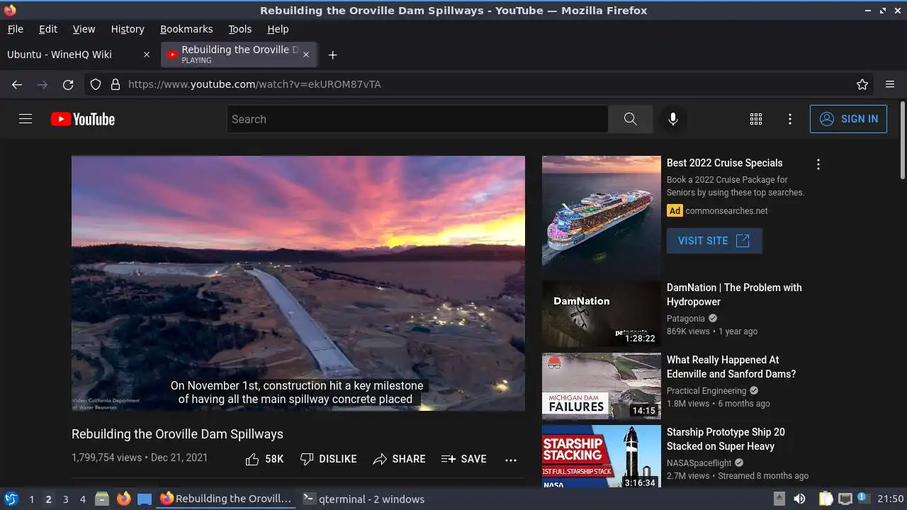The width and height of the screenshot is (907, 510).
Task: Open YouTube settings three-dot menu in header
Action: click(790, 119)
